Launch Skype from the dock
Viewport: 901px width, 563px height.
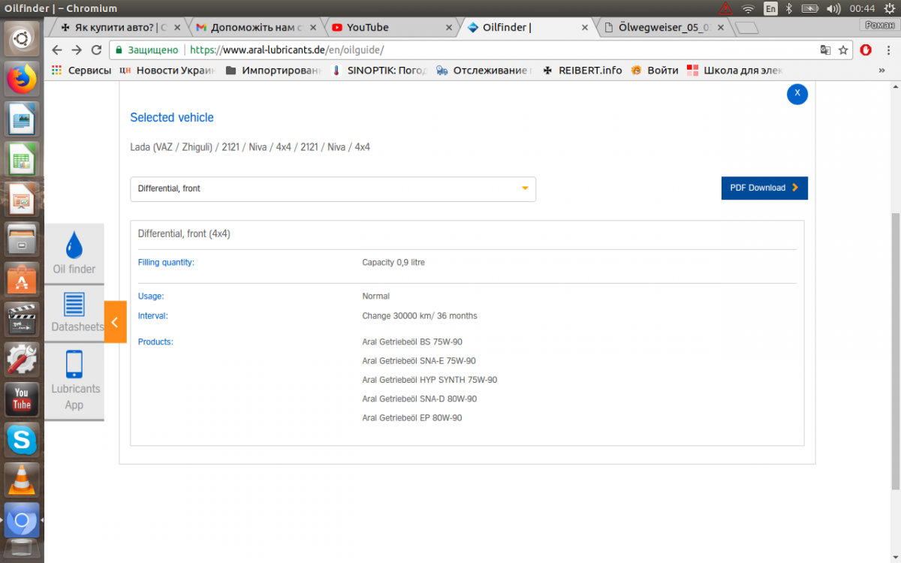(x=22, y=440)
